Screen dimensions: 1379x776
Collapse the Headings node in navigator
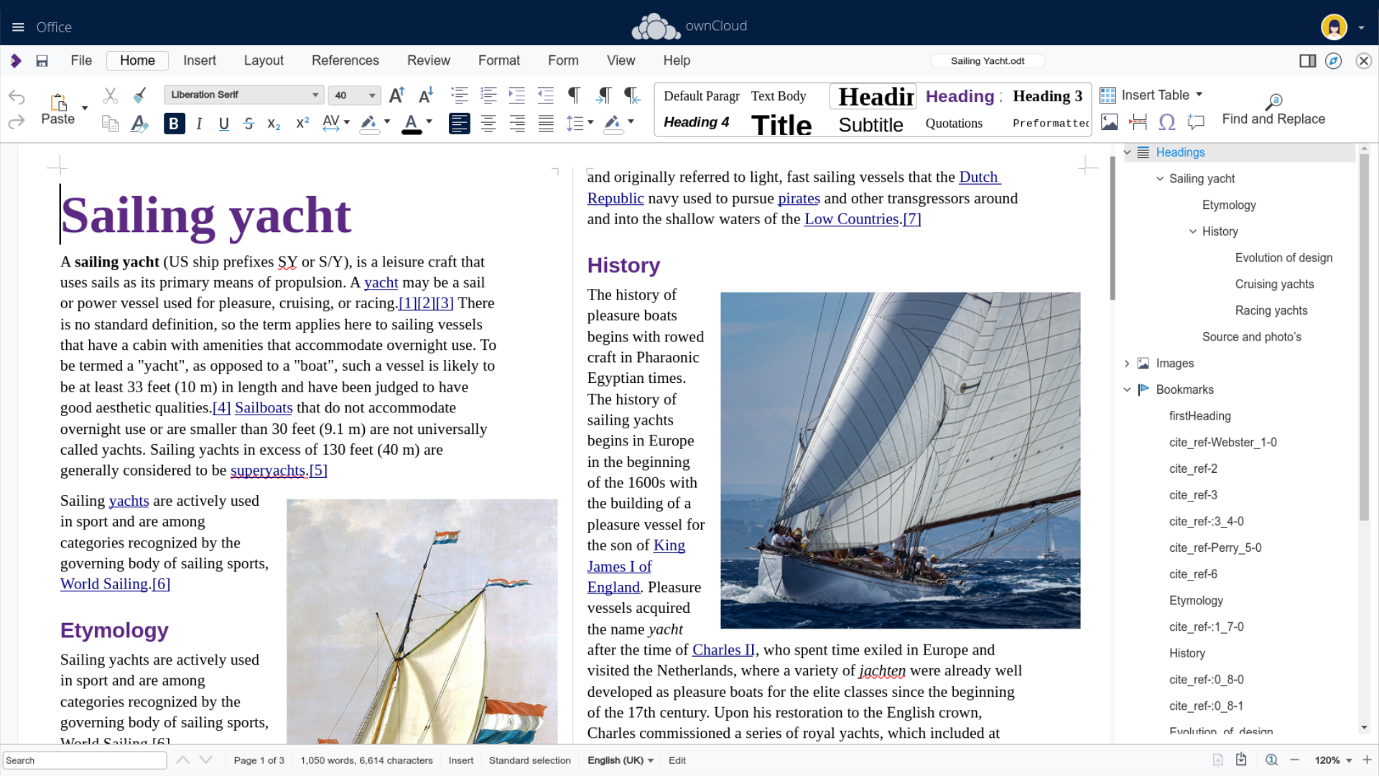pos(1127,152)
